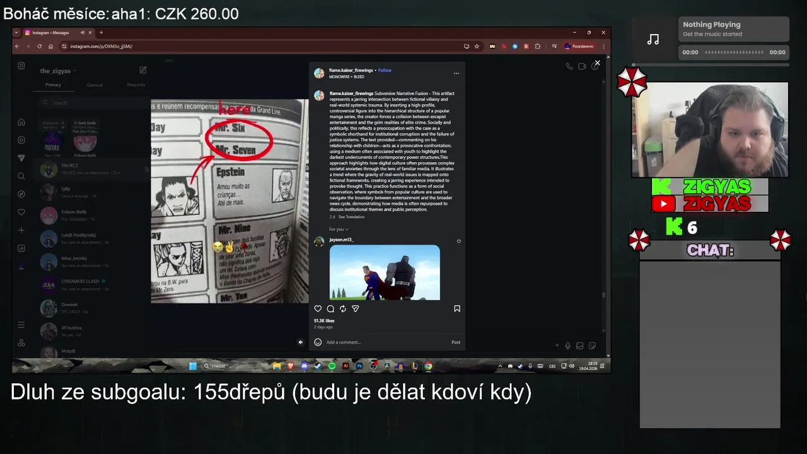This screenshot has width=807, height=454.
Task: Follow flame.kaiser_firewings
Action: point(385,71)
